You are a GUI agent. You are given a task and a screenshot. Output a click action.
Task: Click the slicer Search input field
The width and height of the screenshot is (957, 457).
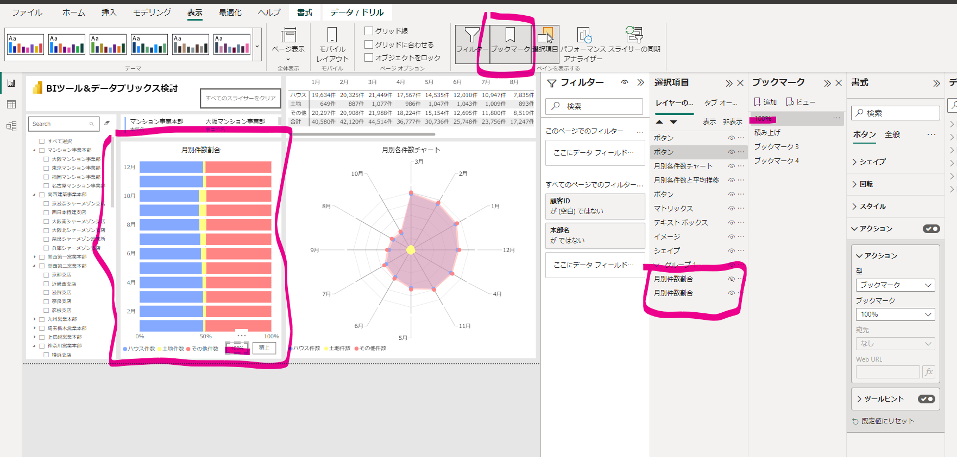click(64, 124)
